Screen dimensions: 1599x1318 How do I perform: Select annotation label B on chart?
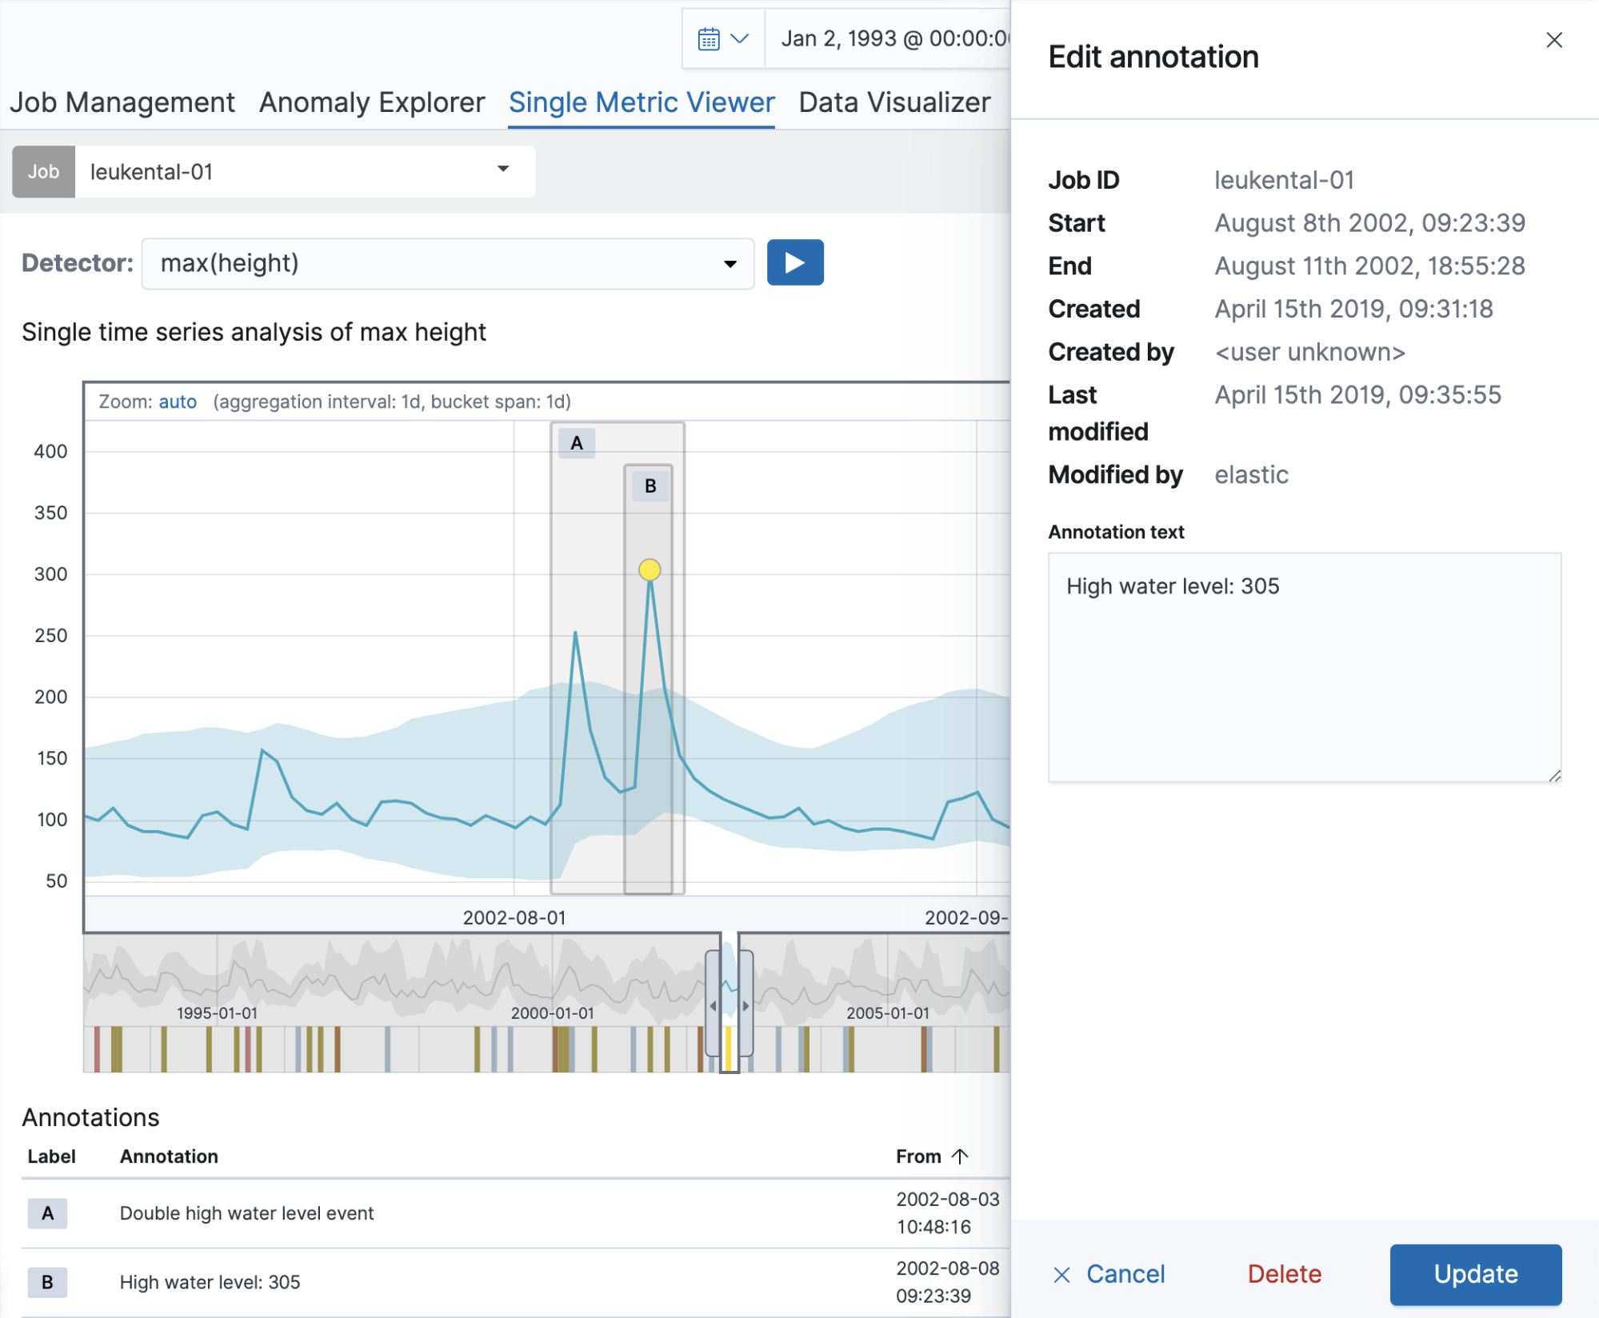tap(650, 486)
